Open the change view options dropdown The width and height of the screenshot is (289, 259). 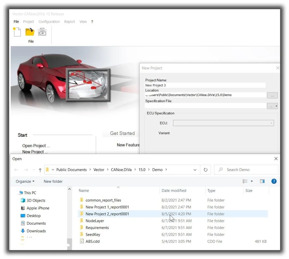coord(252,181)
